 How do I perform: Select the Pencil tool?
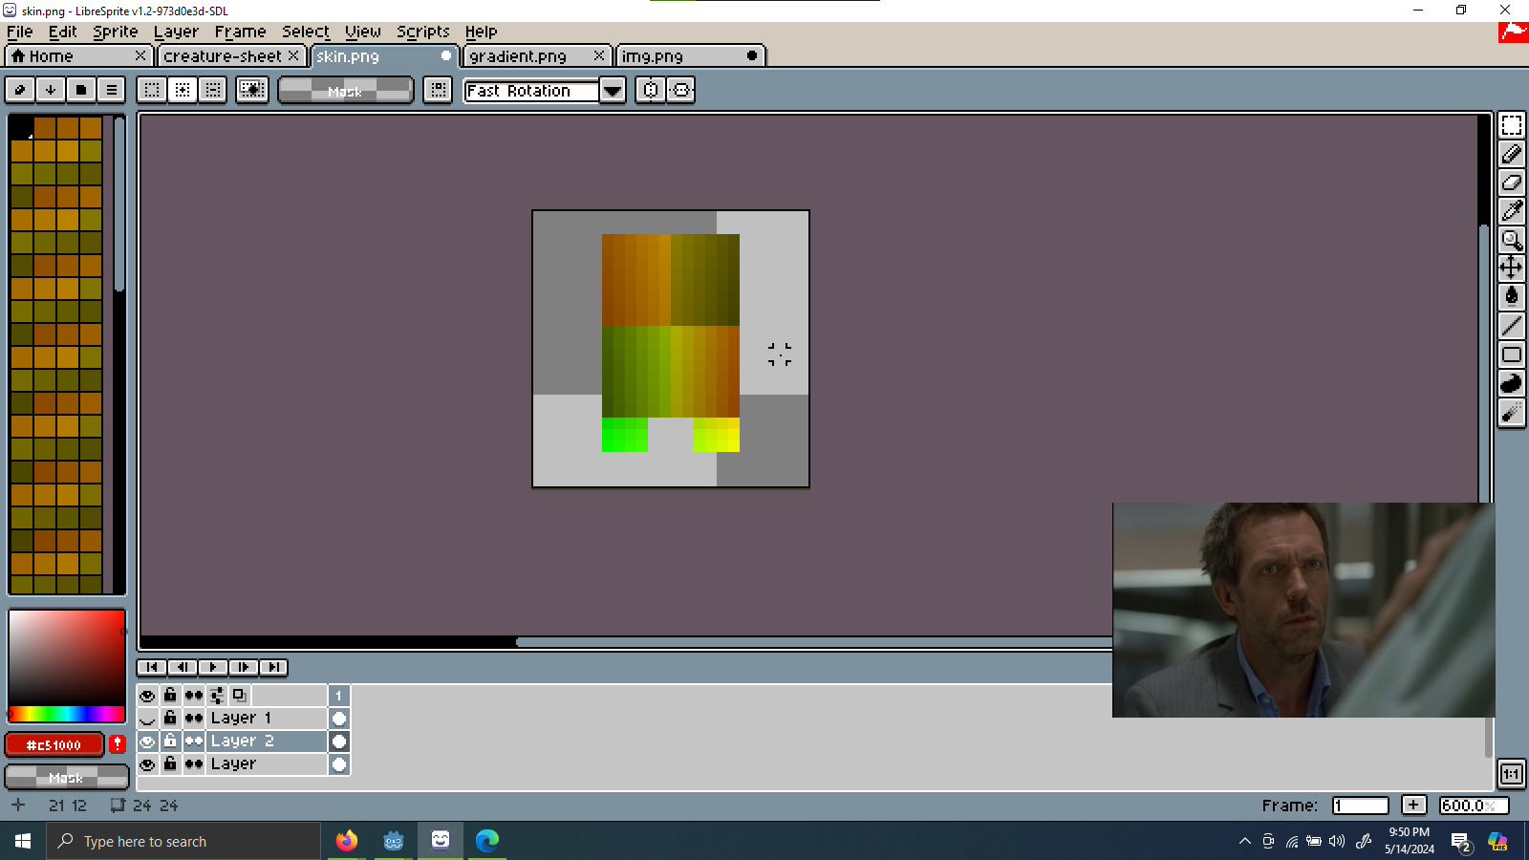pos(1511,154)
